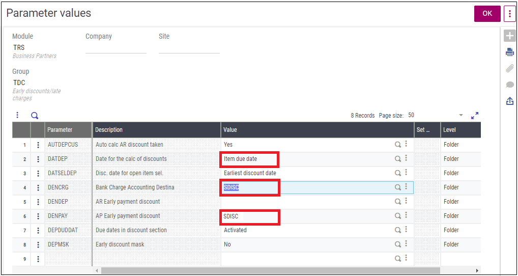This screenshot has height=276, width=518.
Task: Click the Value column header
Action: point(318,130)
